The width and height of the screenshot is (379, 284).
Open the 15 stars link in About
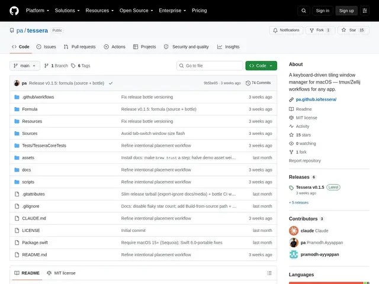pos(303,135)
